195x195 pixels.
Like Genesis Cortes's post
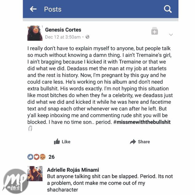pyautogui.click(x=62, y=141)
